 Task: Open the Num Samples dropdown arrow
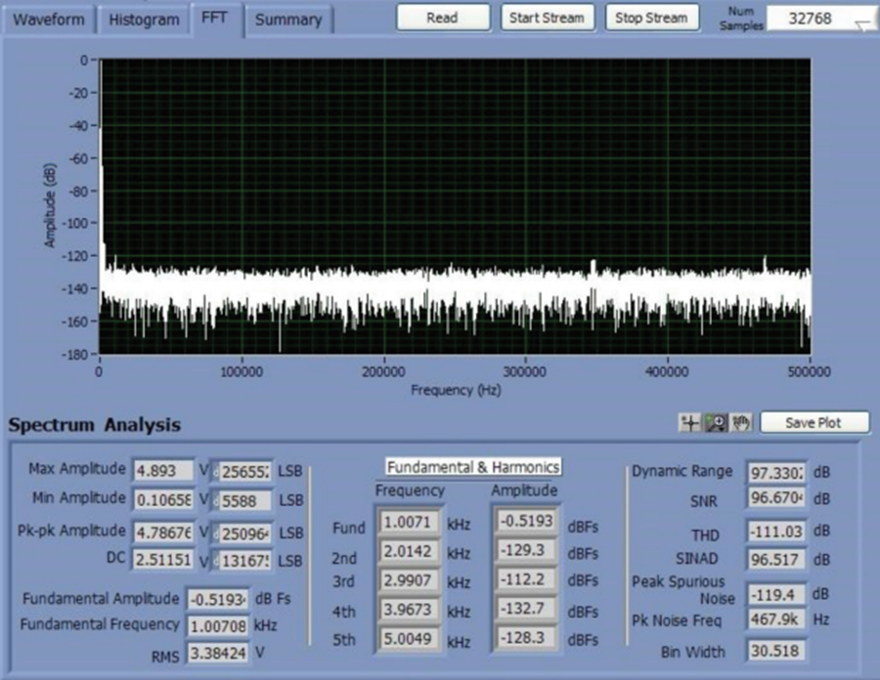(862, 25)
